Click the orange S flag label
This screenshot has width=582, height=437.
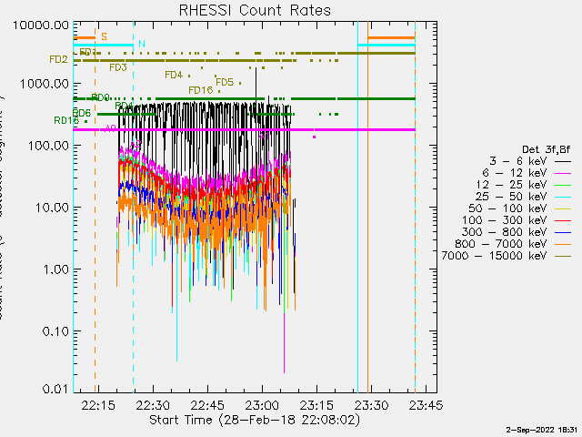[104, 36]
